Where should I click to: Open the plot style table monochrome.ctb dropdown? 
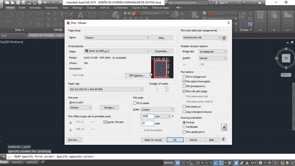[201, 38]
